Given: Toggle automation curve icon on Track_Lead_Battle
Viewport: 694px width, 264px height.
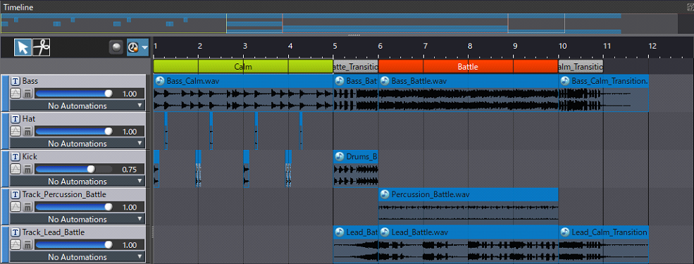Looking at the screenshot, I should [x=16, y=244].
